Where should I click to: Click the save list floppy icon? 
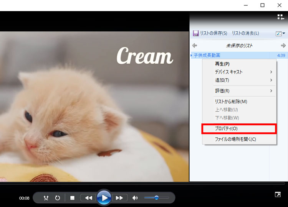pos(195,33)
